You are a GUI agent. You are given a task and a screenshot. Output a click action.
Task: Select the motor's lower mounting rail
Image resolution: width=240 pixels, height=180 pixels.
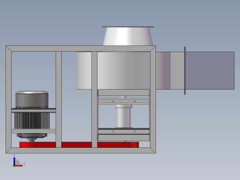pos(34,131)
